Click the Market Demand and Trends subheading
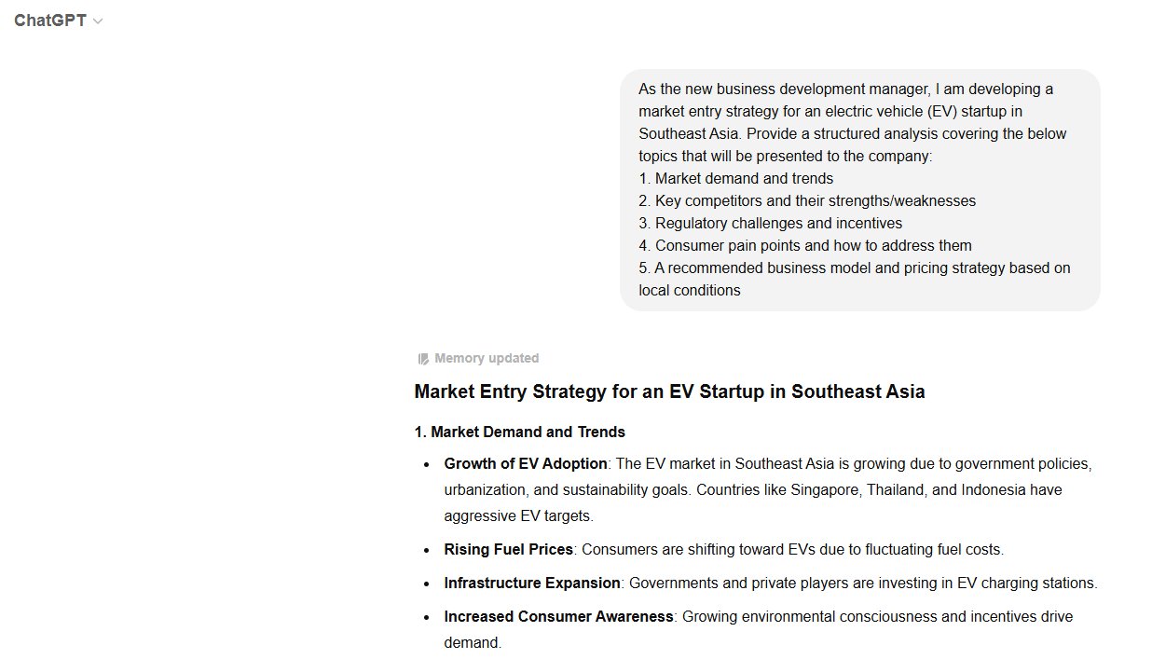 click(x=519, y=432)
